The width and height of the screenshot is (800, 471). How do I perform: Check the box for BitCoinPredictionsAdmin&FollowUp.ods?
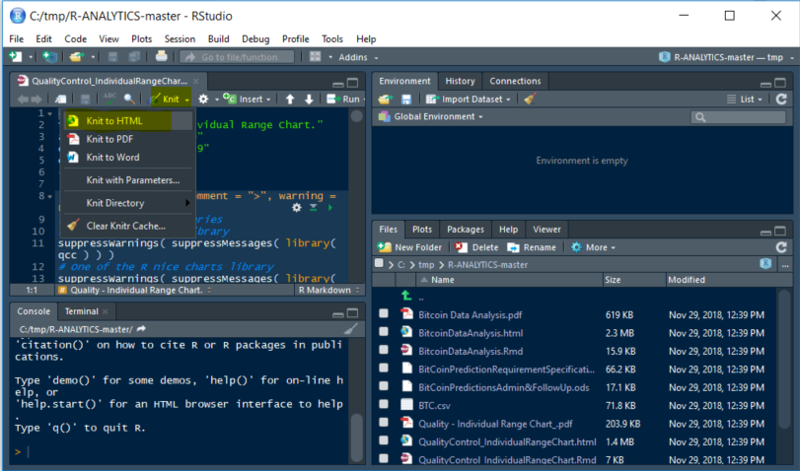384,386
